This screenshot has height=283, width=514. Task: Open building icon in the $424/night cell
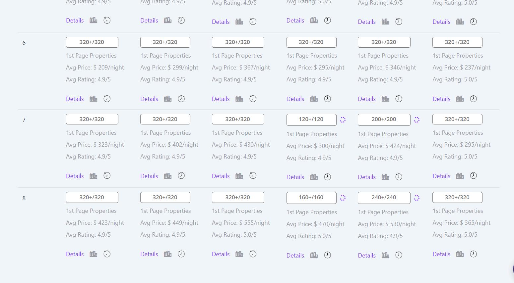[x=385, y=177]
